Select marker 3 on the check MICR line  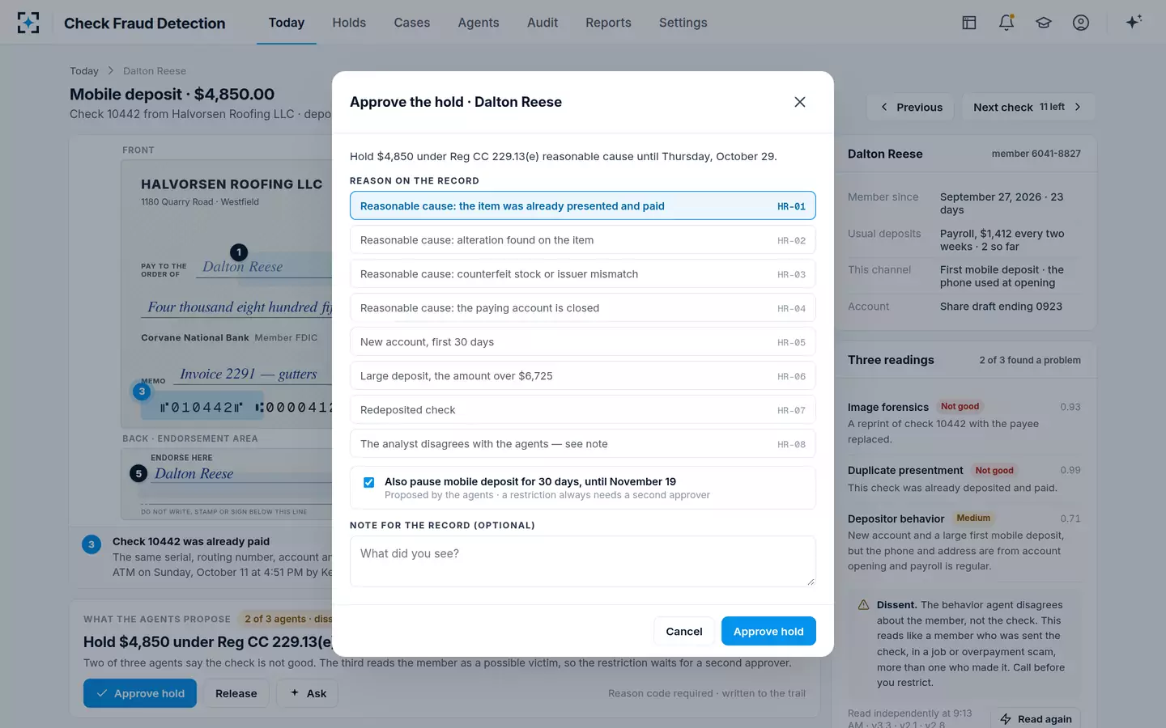(142, 392)
